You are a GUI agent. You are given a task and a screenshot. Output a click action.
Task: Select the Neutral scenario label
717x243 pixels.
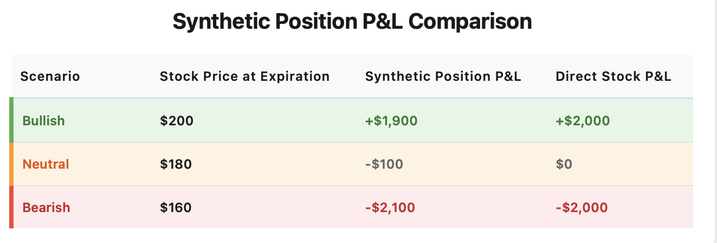pyautogui.click(x=46, y=164)
